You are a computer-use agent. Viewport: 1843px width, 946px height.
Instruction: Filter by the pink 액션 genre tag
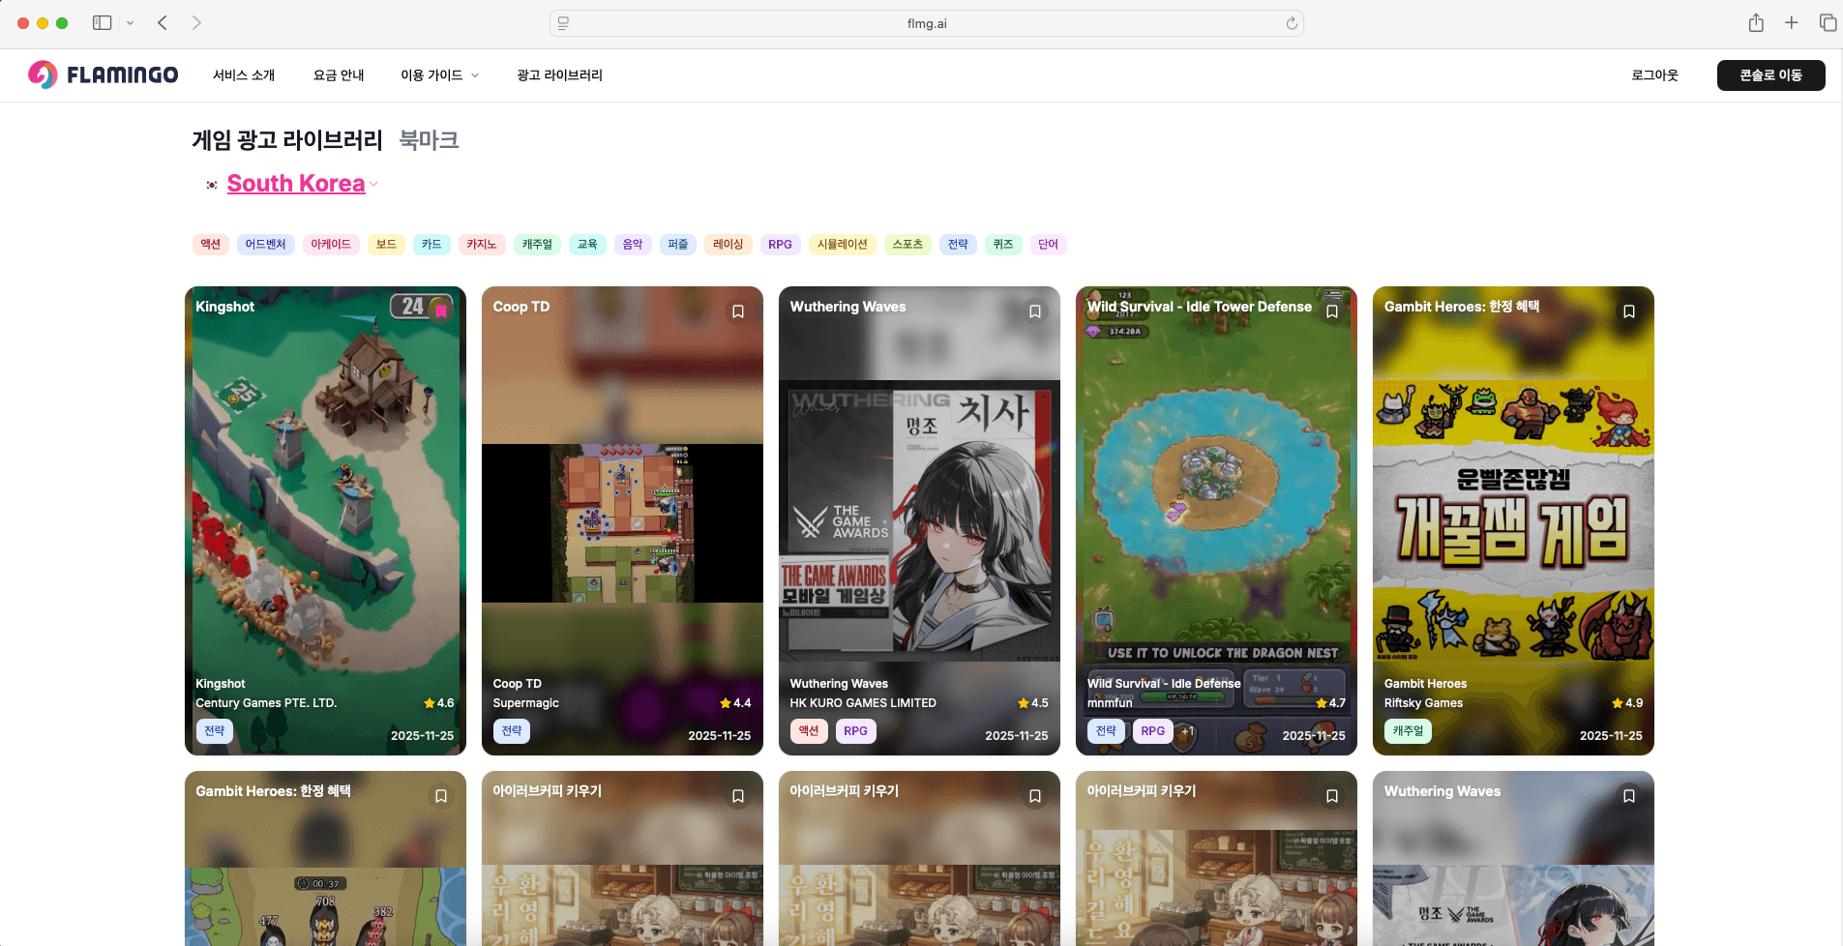click(210, 245)
